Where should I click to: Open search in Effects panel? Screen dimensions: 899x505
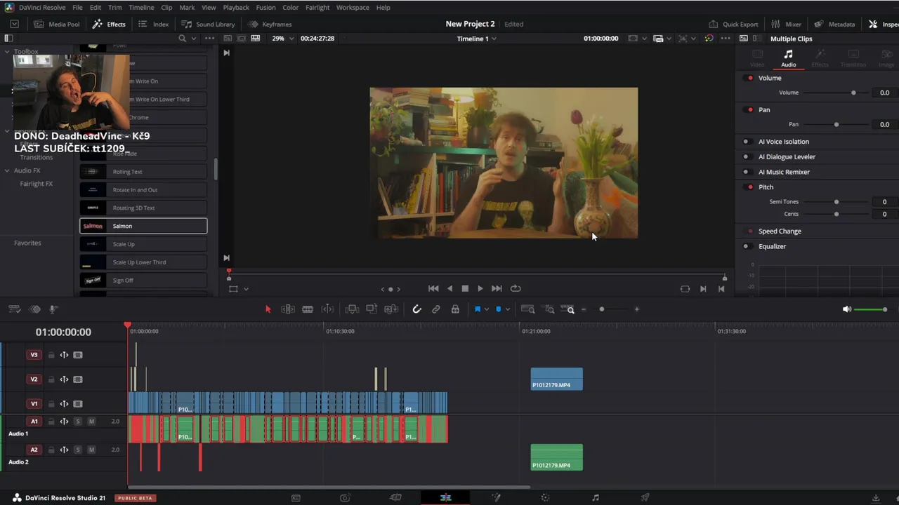[183, 39]
